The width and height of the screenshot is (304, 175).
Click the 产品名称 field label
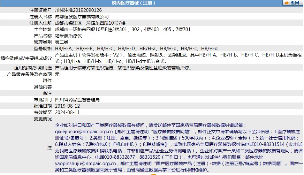[43, 36]
